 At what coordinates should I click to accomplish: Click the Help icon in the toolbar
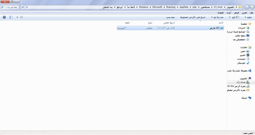coord(4,17)
